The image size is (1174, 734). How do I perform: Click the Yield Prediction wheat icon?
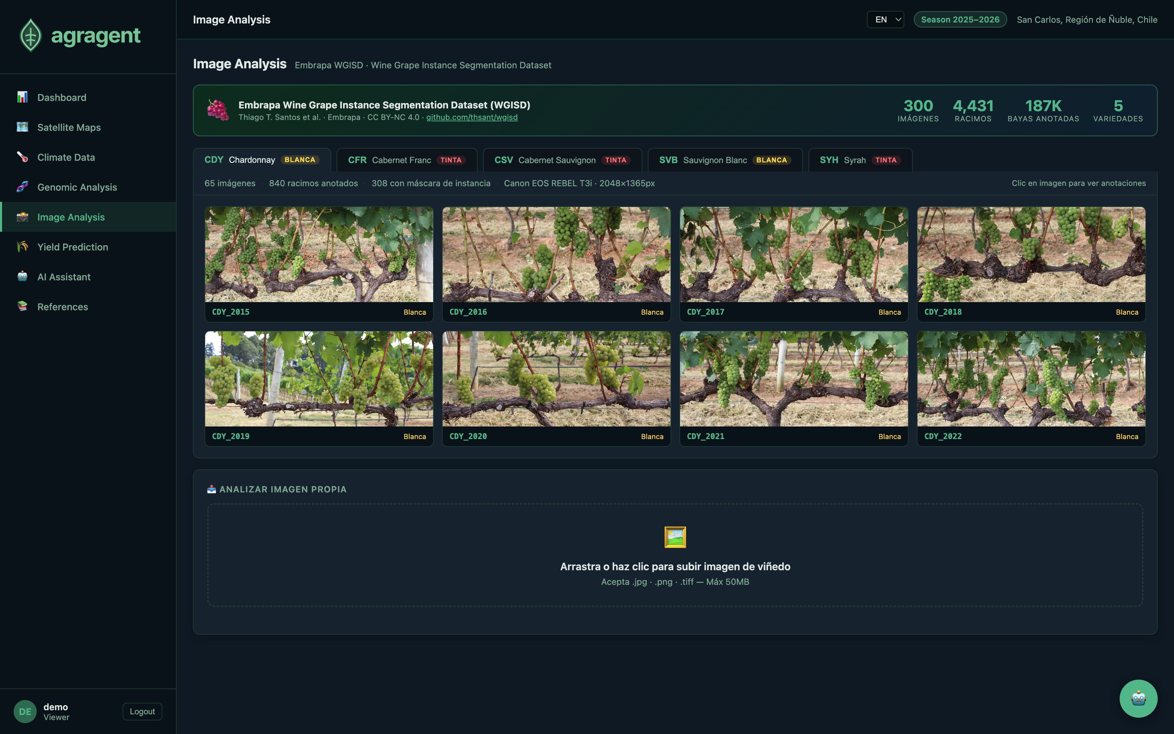[22, 247]
